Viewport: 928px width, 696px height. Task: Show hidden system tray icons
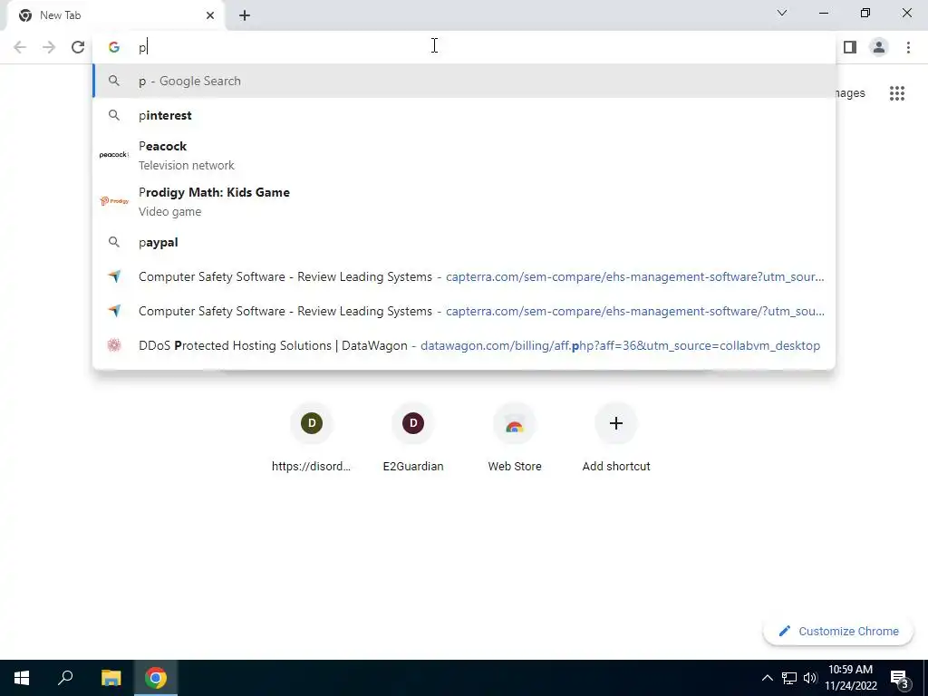click(767, 678)
